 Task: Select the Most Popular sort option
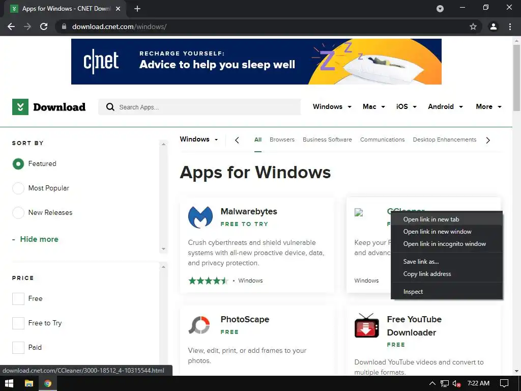point(18,188)
